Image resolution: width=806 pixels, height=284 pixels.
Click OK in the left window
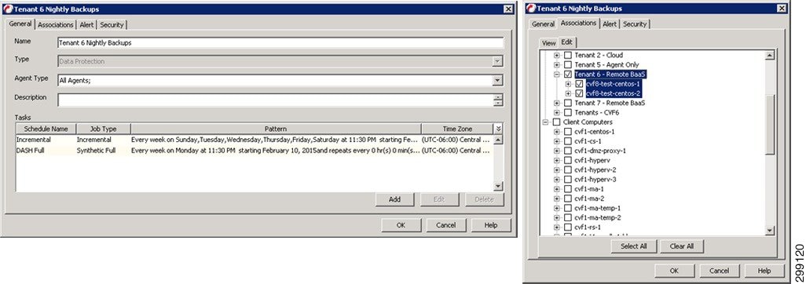click(x=401, y=225)
